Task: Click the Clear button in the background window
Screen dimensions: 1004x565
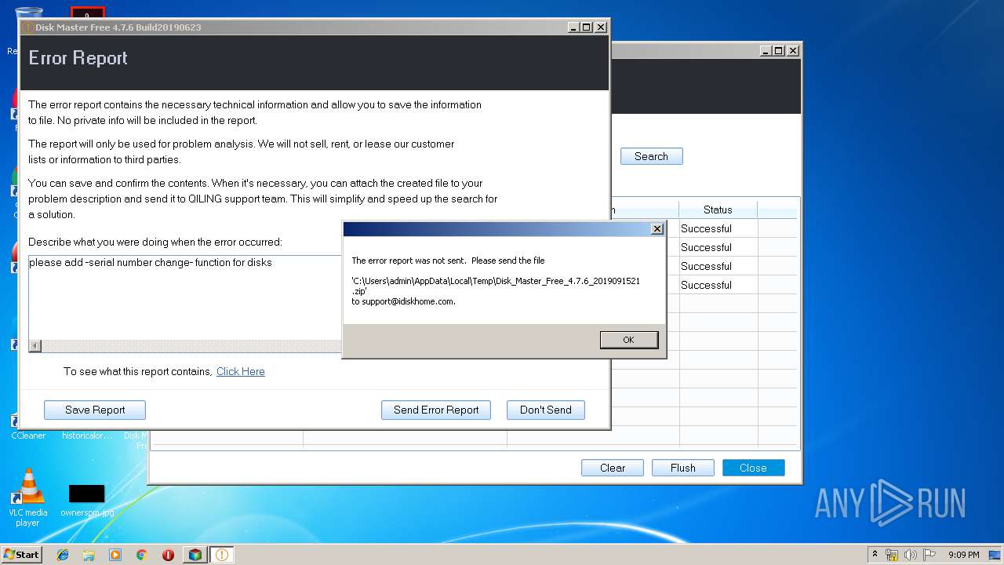Action: point(613,468)
